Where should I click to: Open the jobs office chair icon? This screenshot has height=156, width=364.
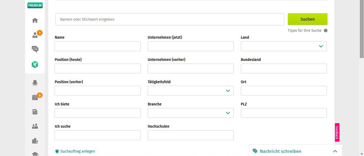(x=35, y=83)
